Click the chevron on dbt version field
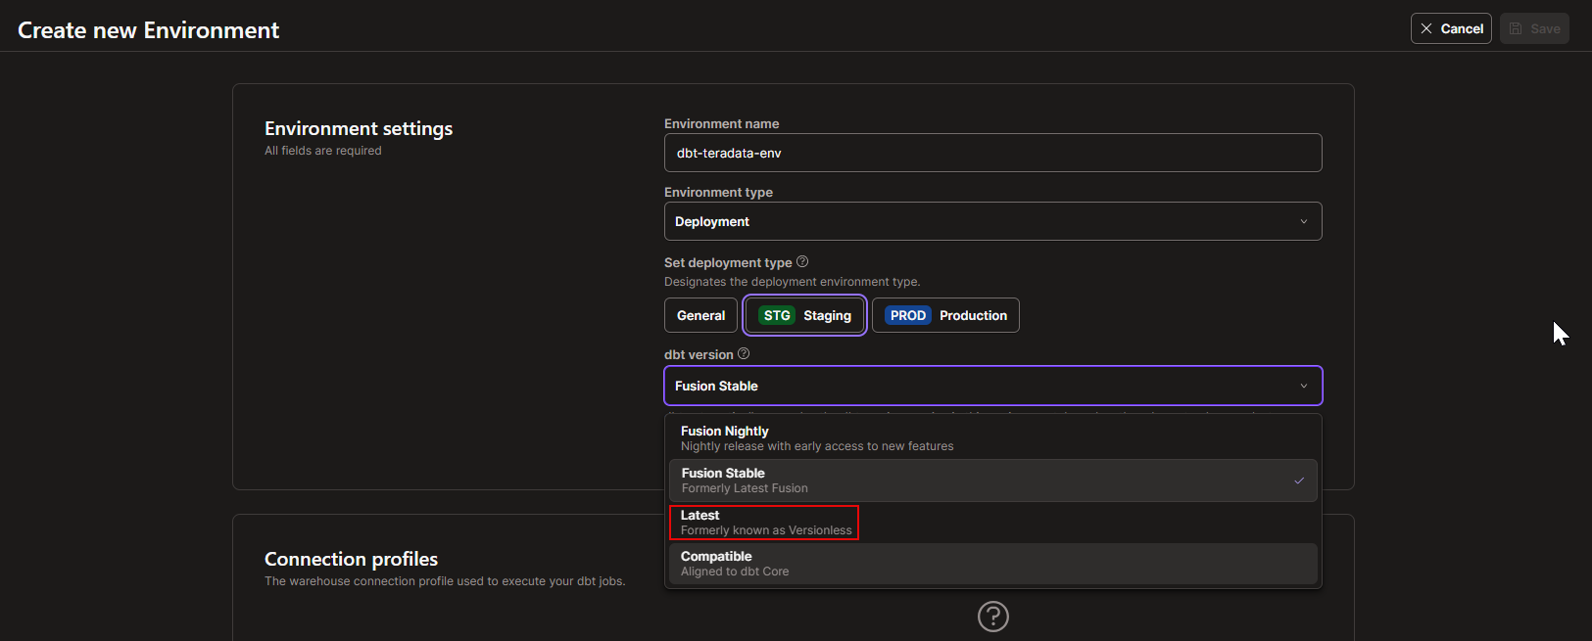 pyautogui.click(x=1304, y=386)
